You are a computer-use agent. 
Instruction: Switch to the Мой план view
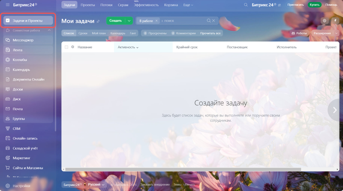[x=99, y=33]
